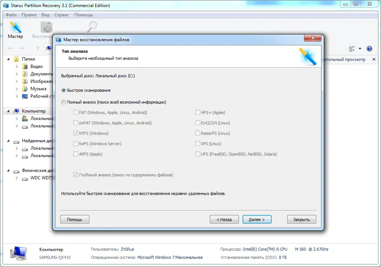Open view options dropdown arrow

coord(360,49)
